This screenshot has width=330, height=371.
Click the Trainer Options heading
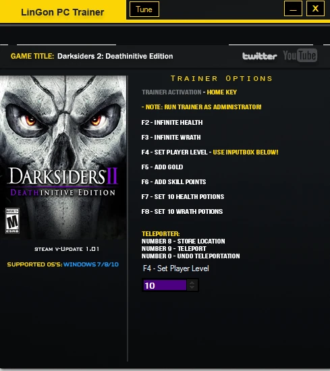[221, 78]
